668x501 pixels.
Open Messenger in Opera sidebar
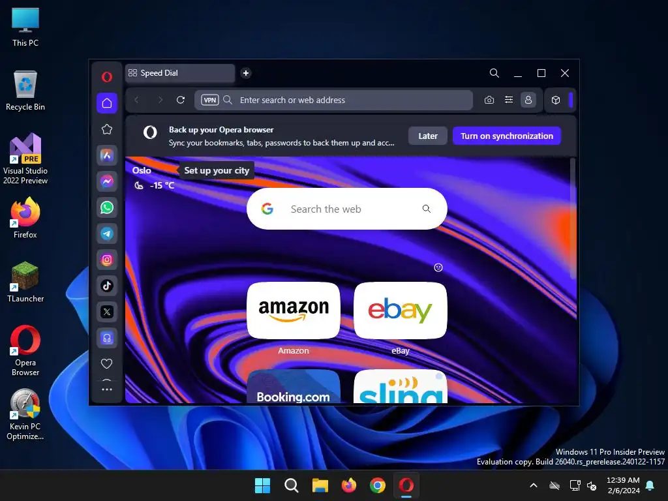click(x=107, y=181)
